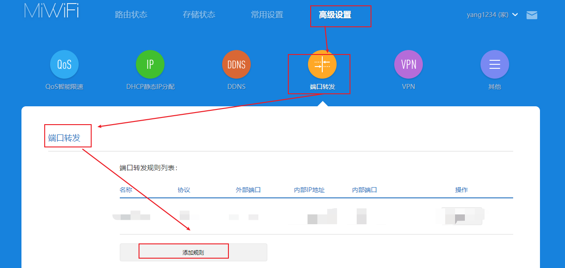Click the 名称 column header
Image resolution: width=565 pixels, height=268 pixels.
126,190
